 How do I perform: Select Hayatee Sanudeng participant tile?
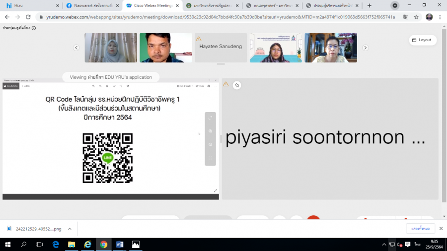[221, 48]
